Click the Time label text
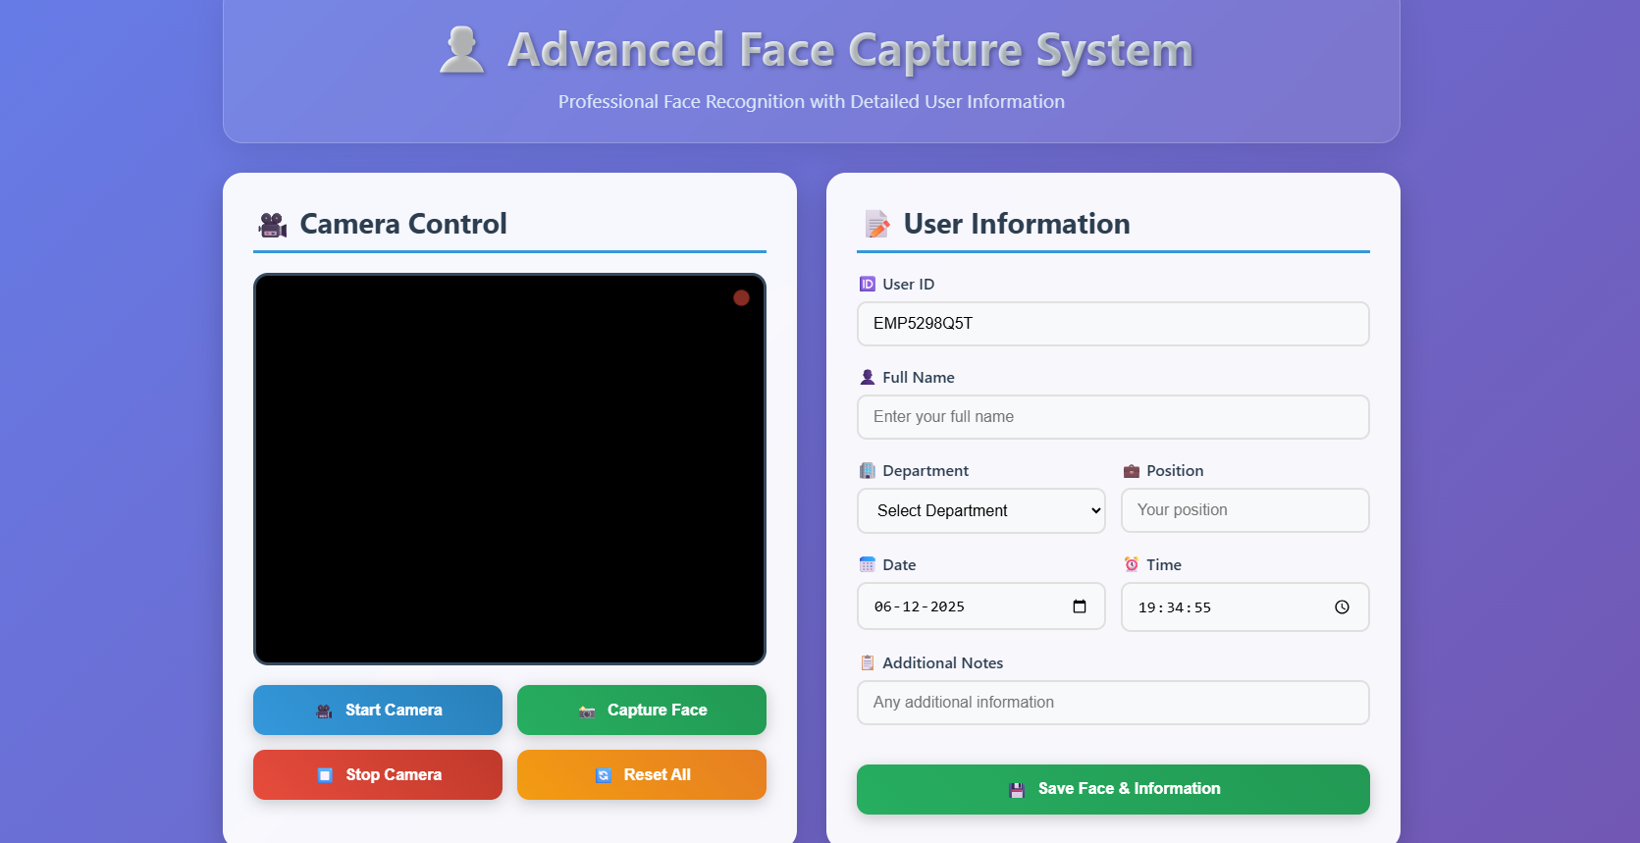This screenshot has width=1640, height=843. tap(1164, 565)
